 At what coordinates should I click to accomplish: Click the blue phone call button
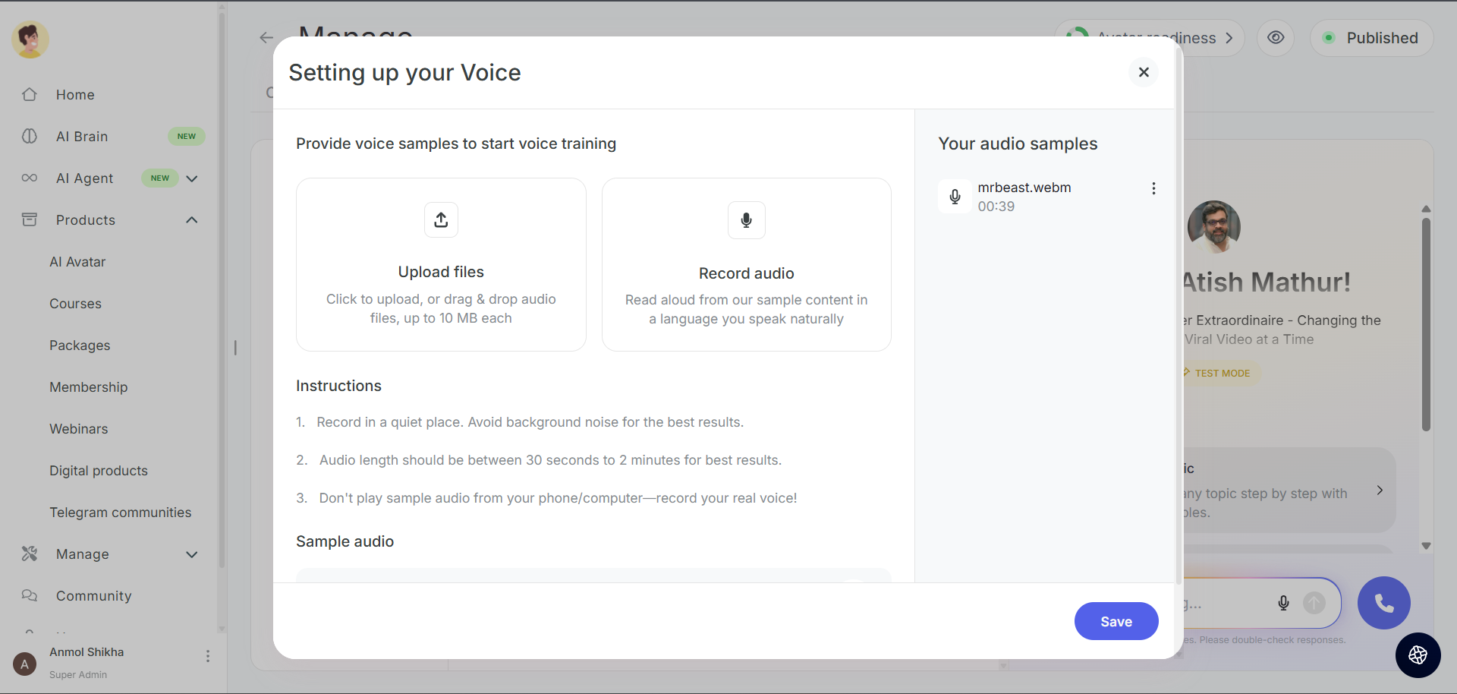1383,603
